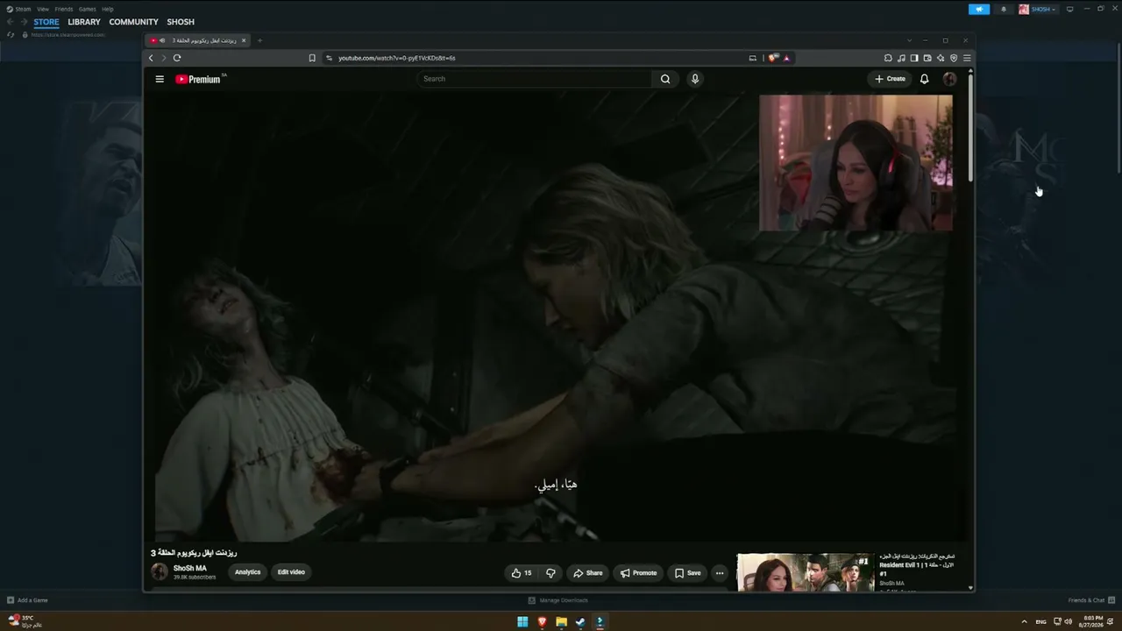The height and width of the screenshot is (631, 1122).
Task: Open the more actions ellipsis under the video
Action: pos(720,573)
